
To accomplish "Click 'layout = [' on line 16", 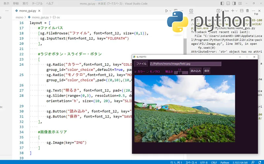I will [40, 23].
